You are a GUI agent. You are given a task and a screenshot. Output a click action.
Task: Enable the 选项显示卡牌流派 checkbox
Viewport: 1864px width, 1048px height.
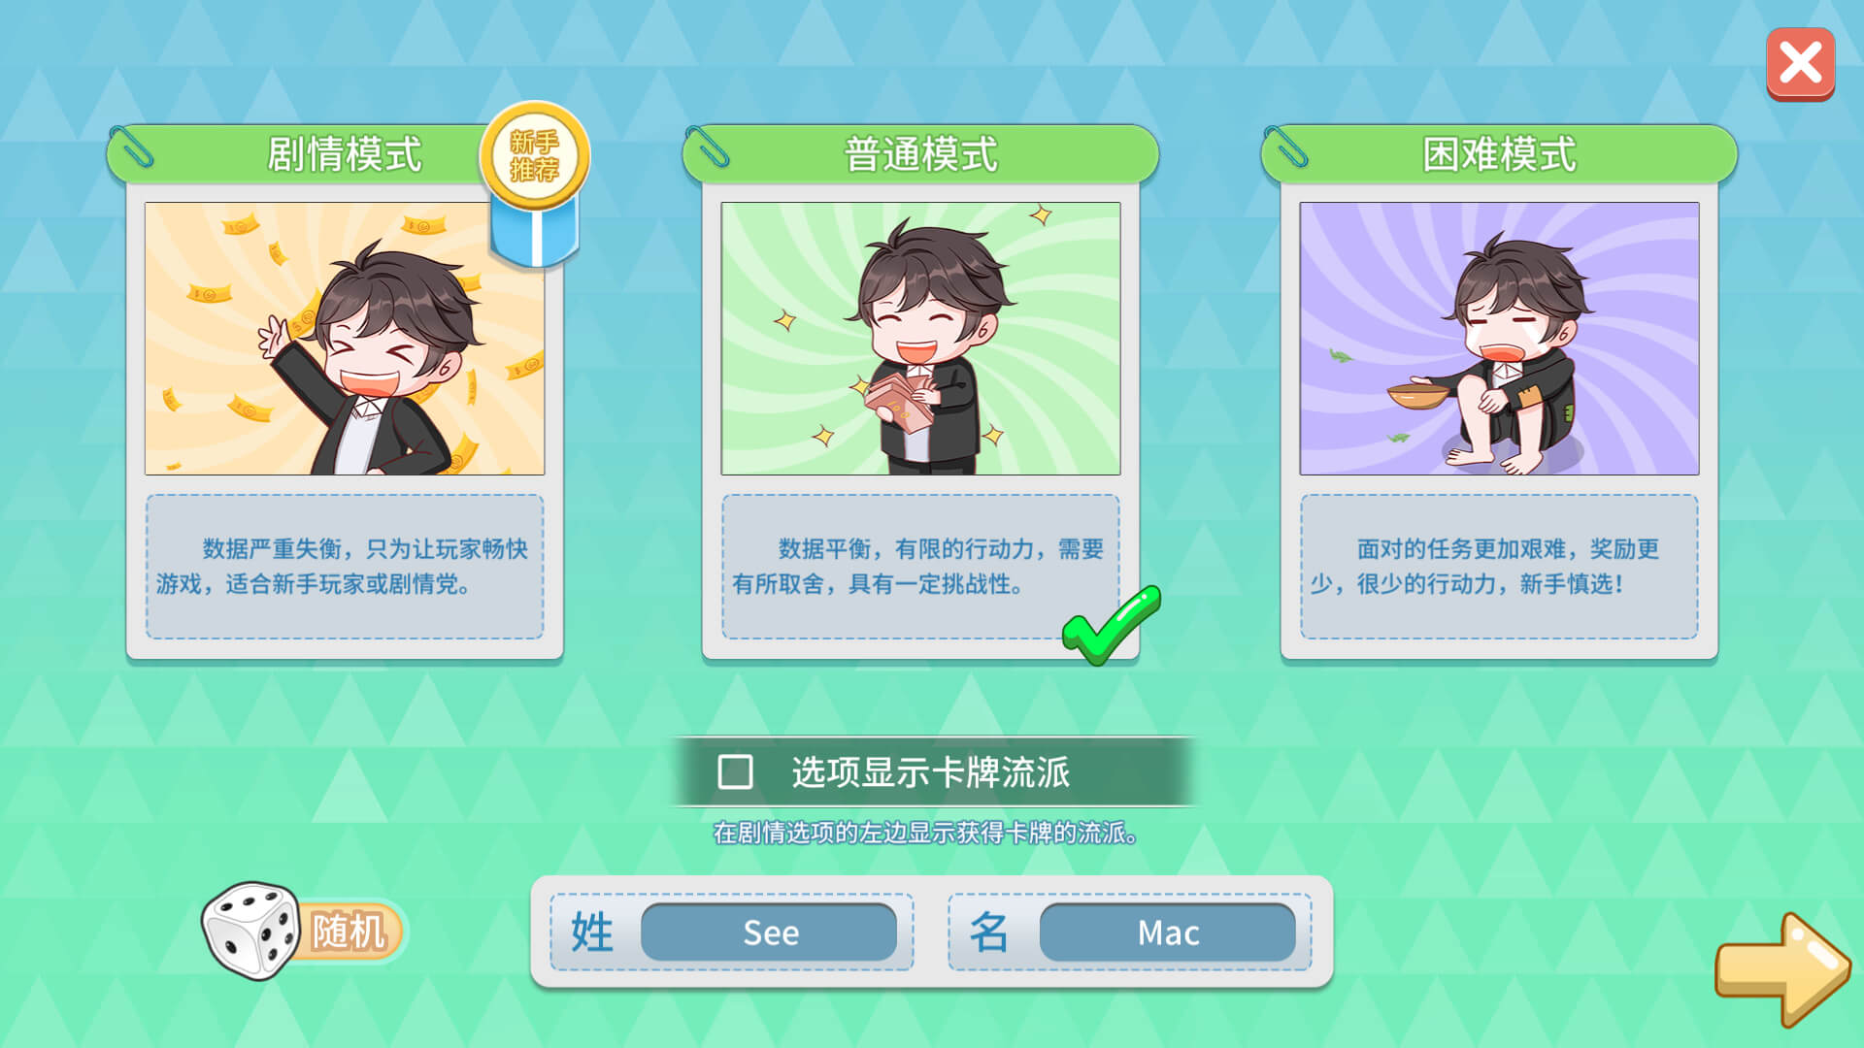pyautogui.click(x=735, y=772)
